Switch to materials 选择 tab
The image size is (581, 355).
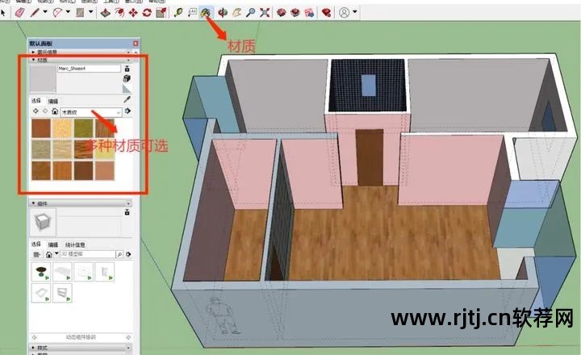(36, 101)
